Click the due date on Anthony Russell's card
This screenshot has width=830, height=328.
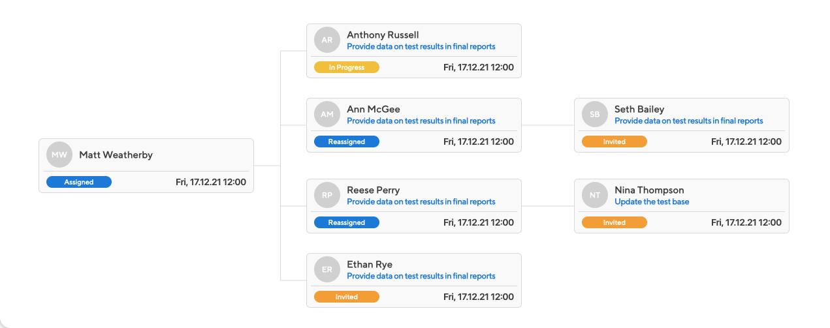pyautogui.click(x=479, y=67)
